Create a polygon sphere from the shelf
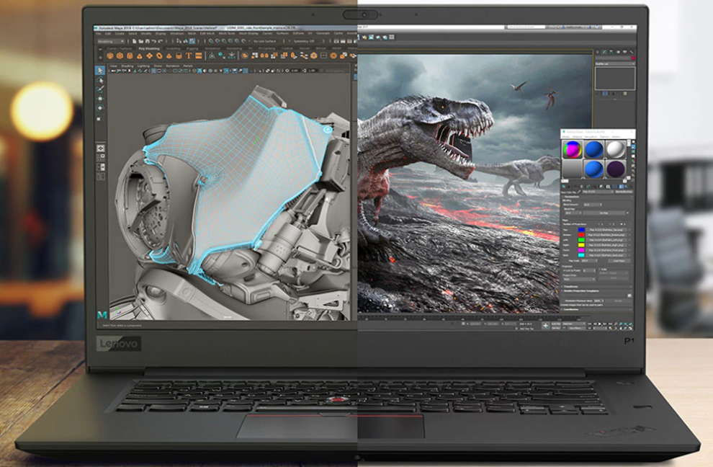Screen dimensions: 713x467 110,55
